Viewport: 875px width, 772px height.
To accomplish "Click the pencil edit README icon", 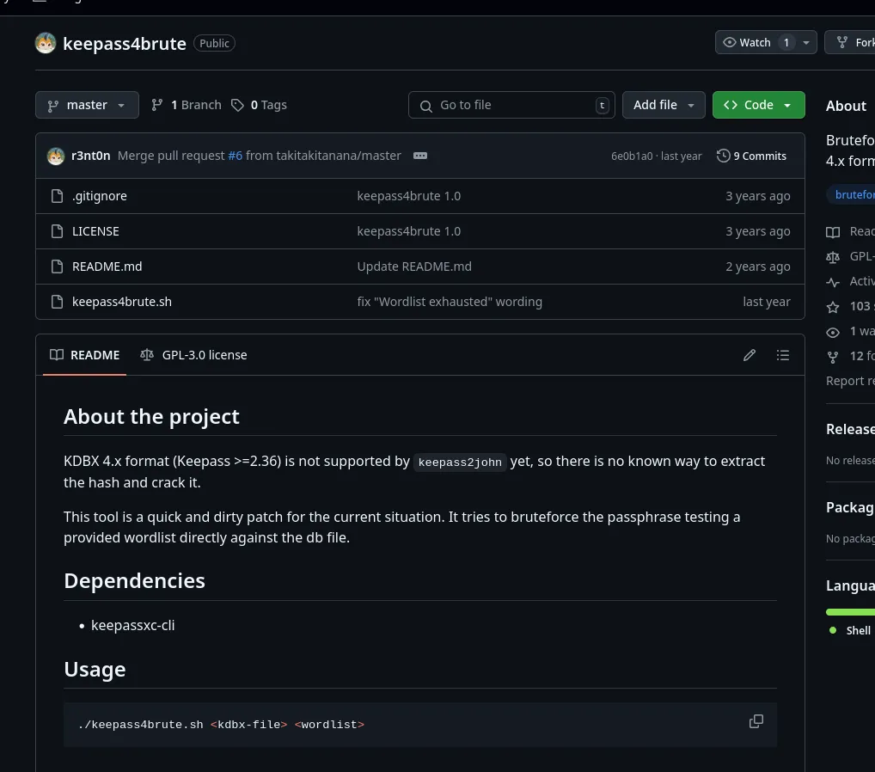I will (x=750, y=355).
